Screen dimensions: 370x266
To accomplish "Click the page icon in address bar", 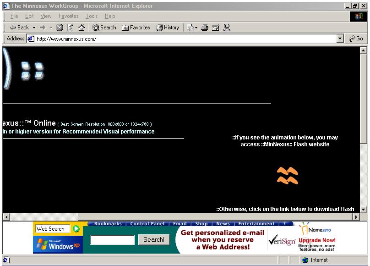I will click(31, 39).
